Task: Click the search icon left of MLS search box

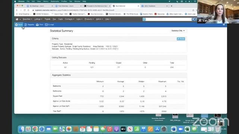Action: tap(144, 19)
